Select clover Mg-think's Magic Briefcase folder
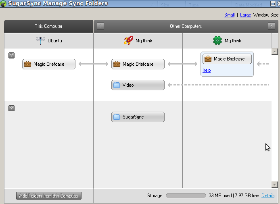Viewport: 280px width, 204px height. pos(227,59)
